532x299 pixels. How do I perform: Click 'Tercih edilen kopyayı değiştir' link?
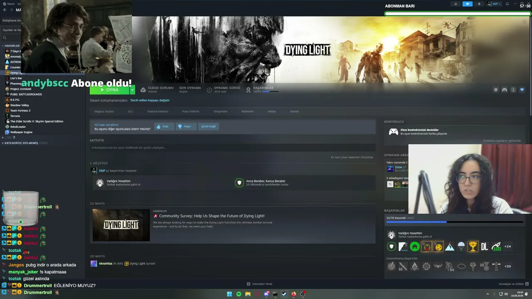tap(150, 100)
